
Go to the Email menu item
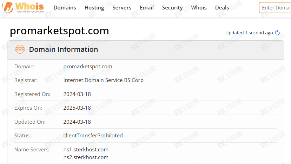pos(147,8)
